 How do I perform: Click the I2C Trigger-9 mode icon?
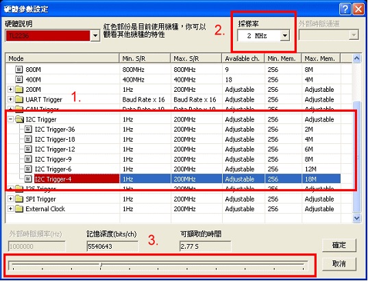[28, 159]
